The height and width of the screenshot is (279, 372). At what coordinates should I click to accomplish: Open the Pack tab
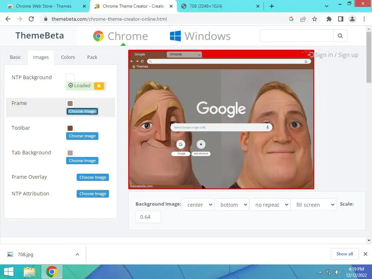(x=92, y=57)
